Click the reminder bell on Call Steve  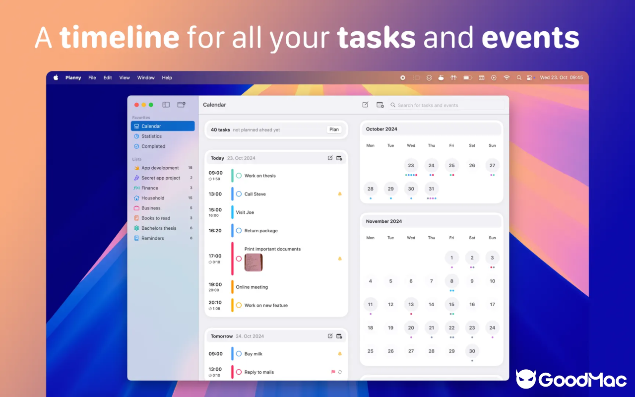point(340,194)
